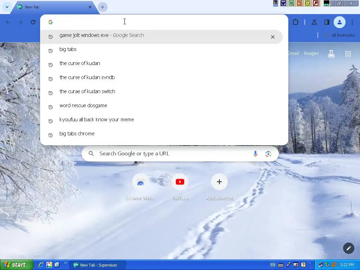
Task: Click the Add shortcut plus button
Action: 219,182
